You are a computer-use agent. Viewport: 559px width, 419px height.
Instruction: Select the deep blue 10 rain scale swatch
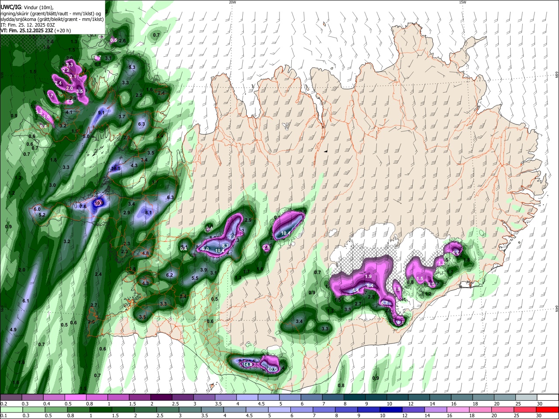point(390,409)
